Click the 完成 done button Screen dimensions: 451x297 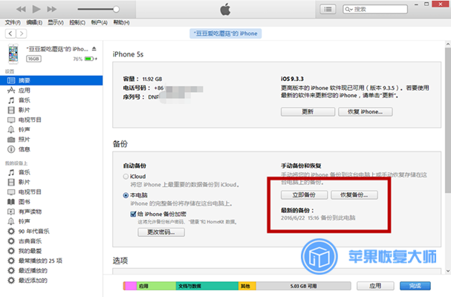tap(415, 286)
